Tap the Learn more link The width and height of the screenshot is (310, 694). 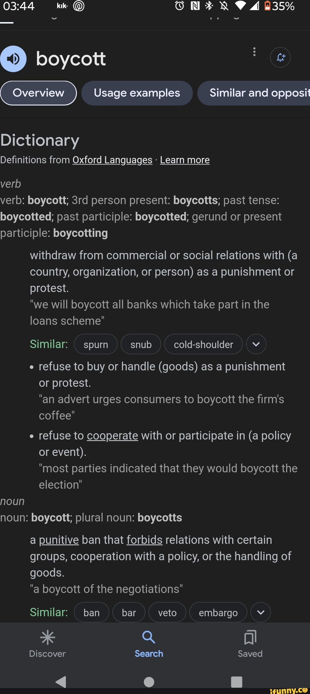tap(185, 160)
